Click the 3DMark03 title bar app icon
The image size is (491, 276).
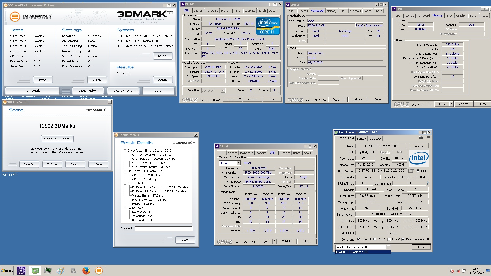click(5, 5)
